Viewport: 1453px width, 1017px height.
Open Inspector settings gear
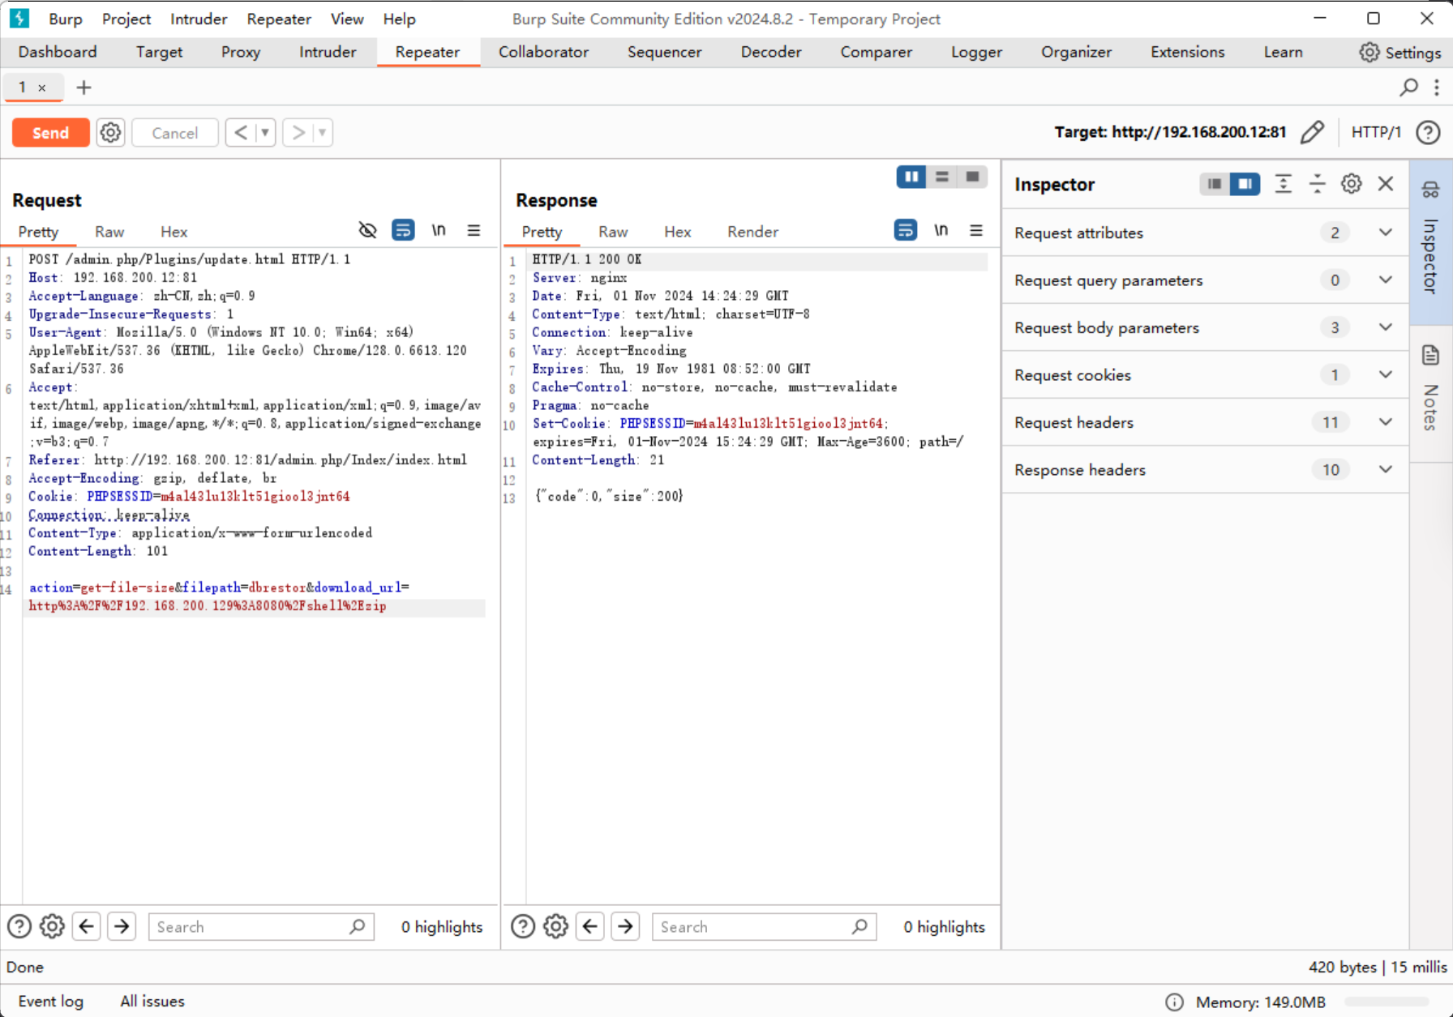(1352, 184)
